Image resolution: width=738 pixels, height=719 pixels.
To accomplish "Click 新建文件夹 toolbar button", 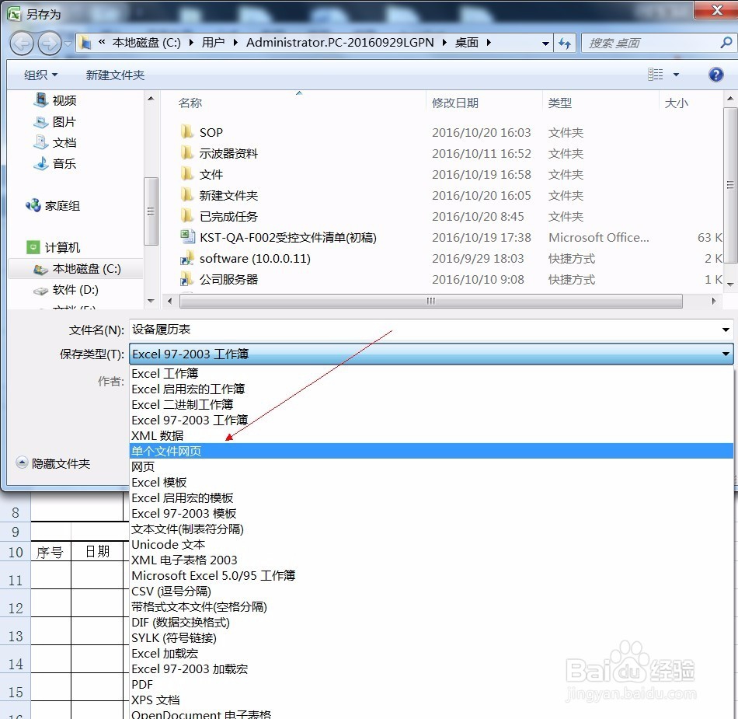I will pyautogui.click(x=115, y=75).
